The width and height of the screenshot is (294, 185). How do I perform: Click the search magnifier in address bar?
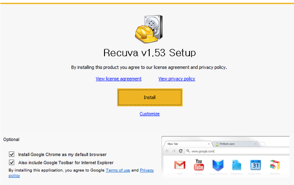coord(188,151)
